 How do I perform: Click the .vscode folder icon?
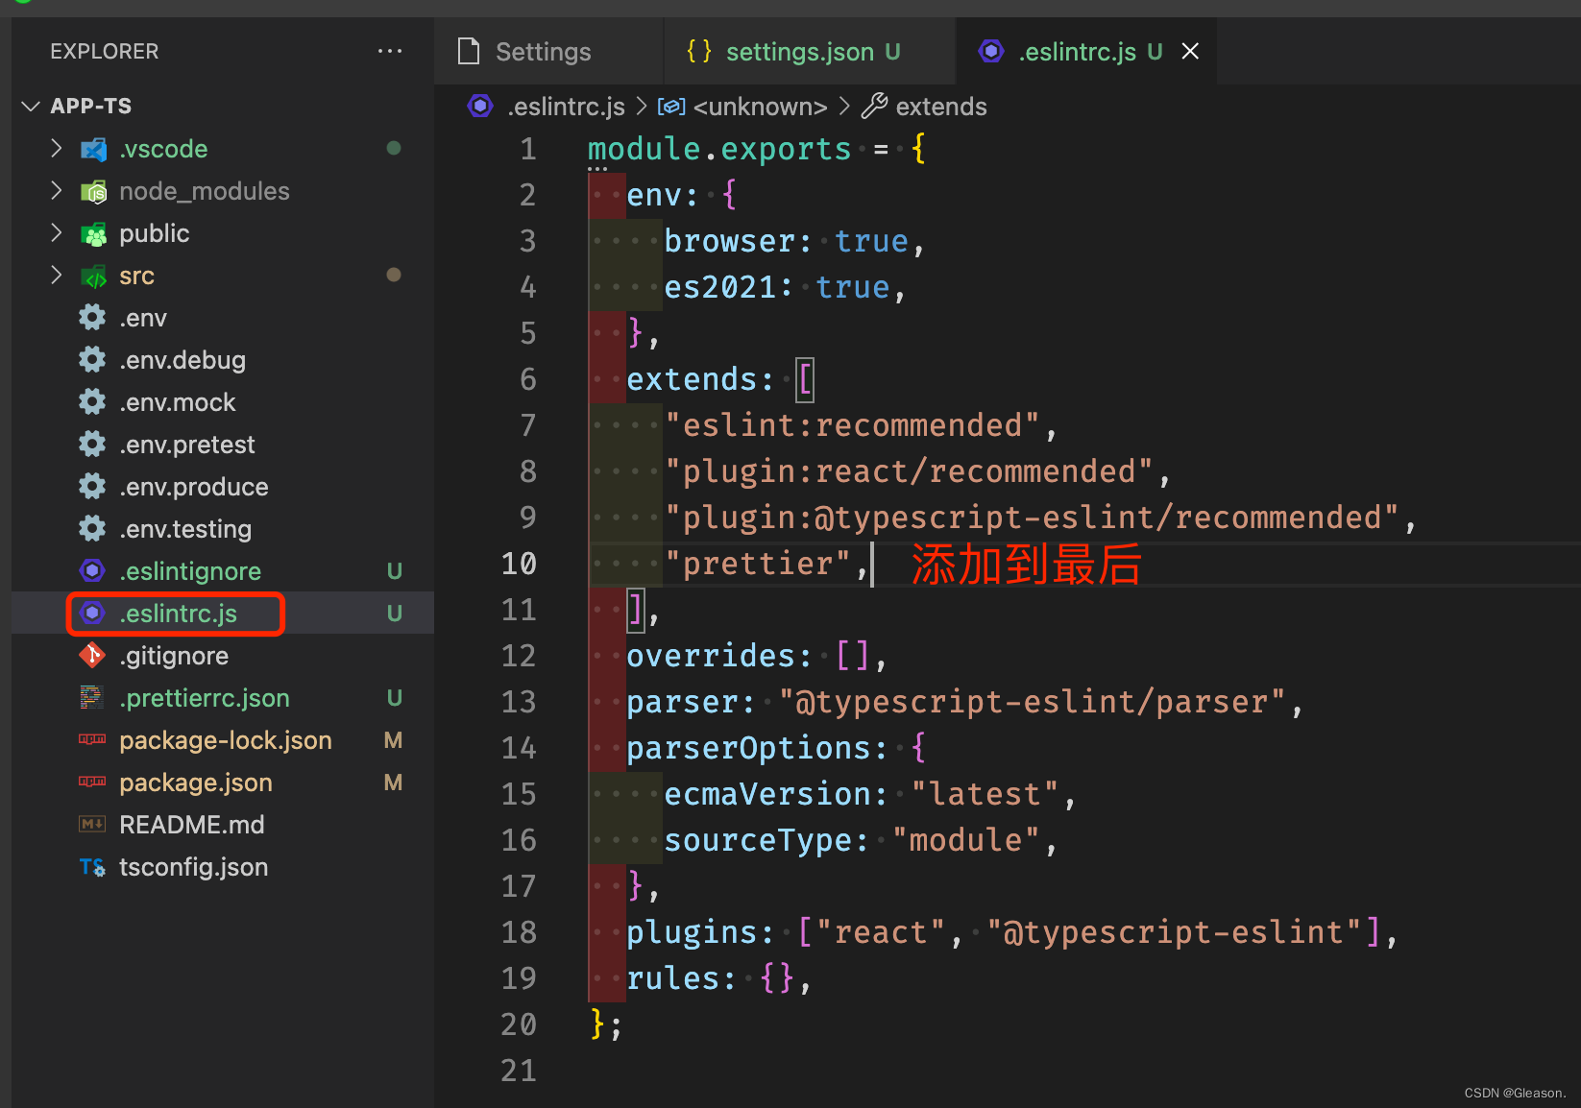pos(93,150)
